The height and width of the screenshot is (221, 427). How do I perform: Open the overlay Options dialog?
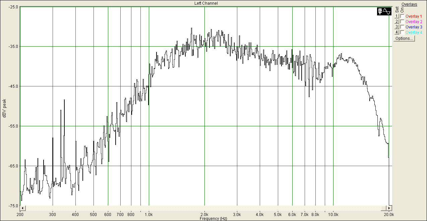404,39
